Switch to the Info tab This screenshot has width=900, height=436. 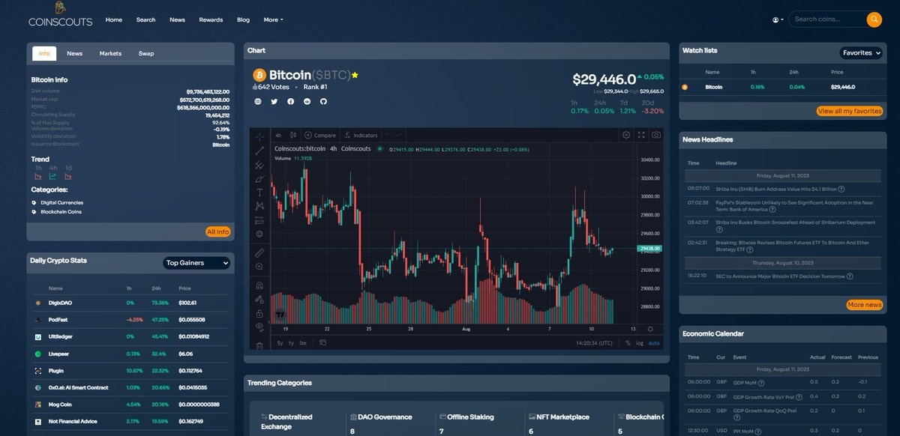pos(44,53)
